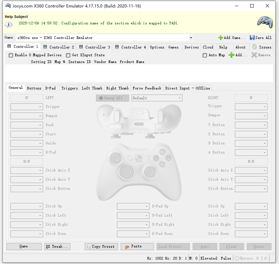Select the Buttons sub-tab
This screenshot has width=279, height=264.
[x=34, y=88]
